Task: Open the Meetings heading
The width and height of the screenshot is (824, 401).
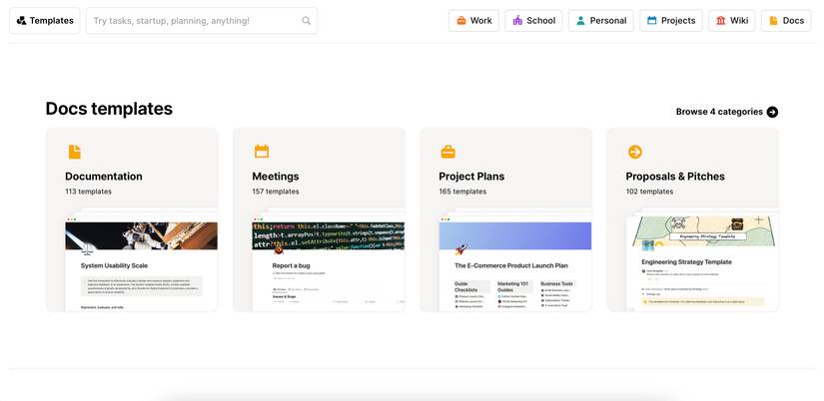Action: click(x=276, y=177)
